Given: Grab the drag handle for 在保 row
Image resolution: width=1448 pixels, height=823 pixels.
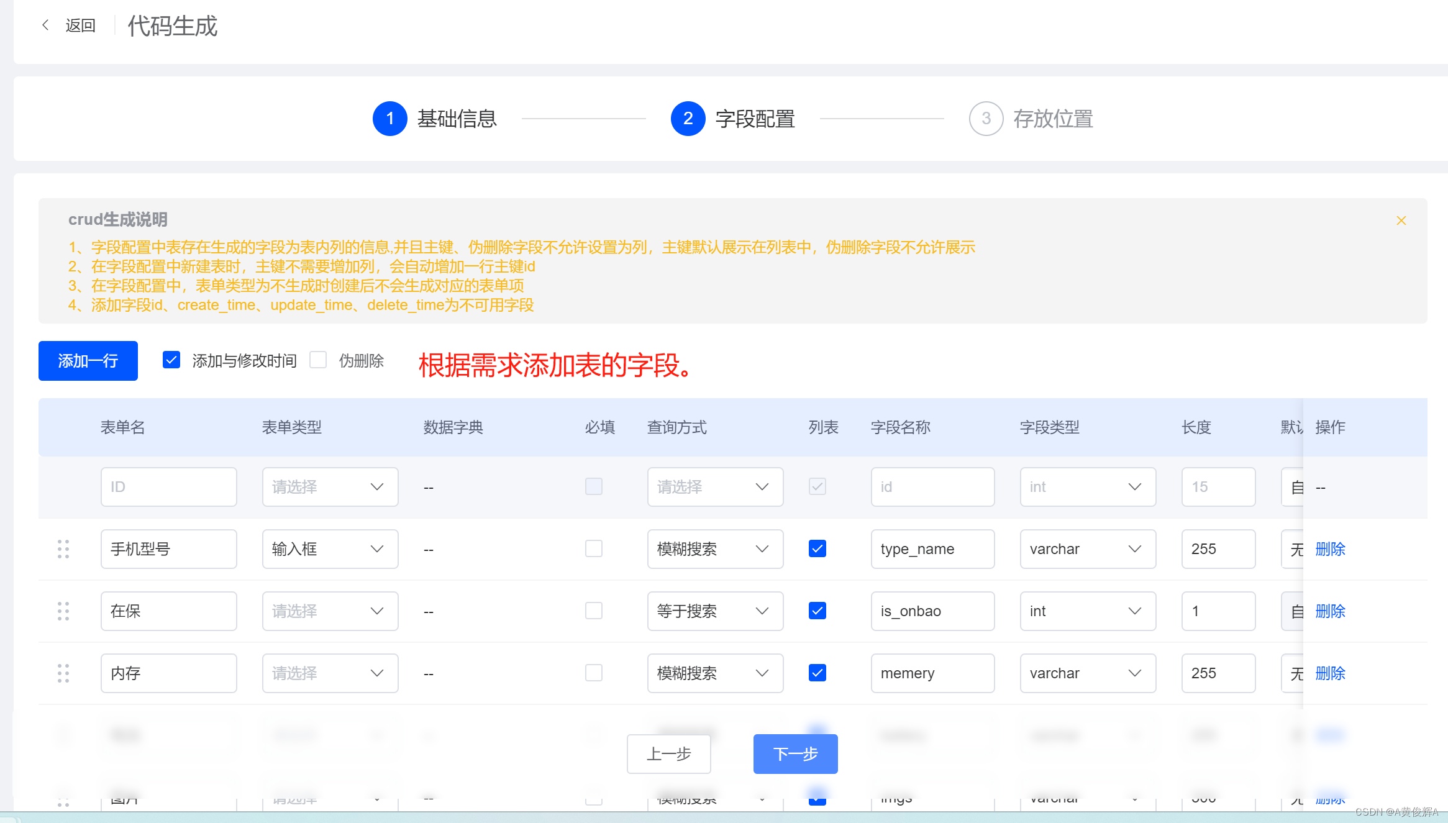Looking at the screenshot, I should 63,611.
